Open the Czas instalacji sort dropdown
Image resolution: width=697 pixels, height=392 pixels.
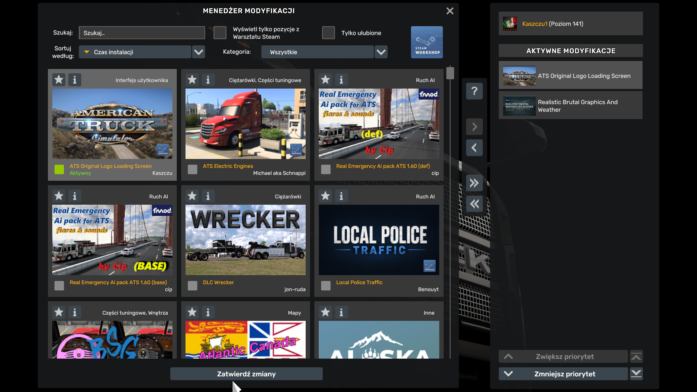click(135, 52)
